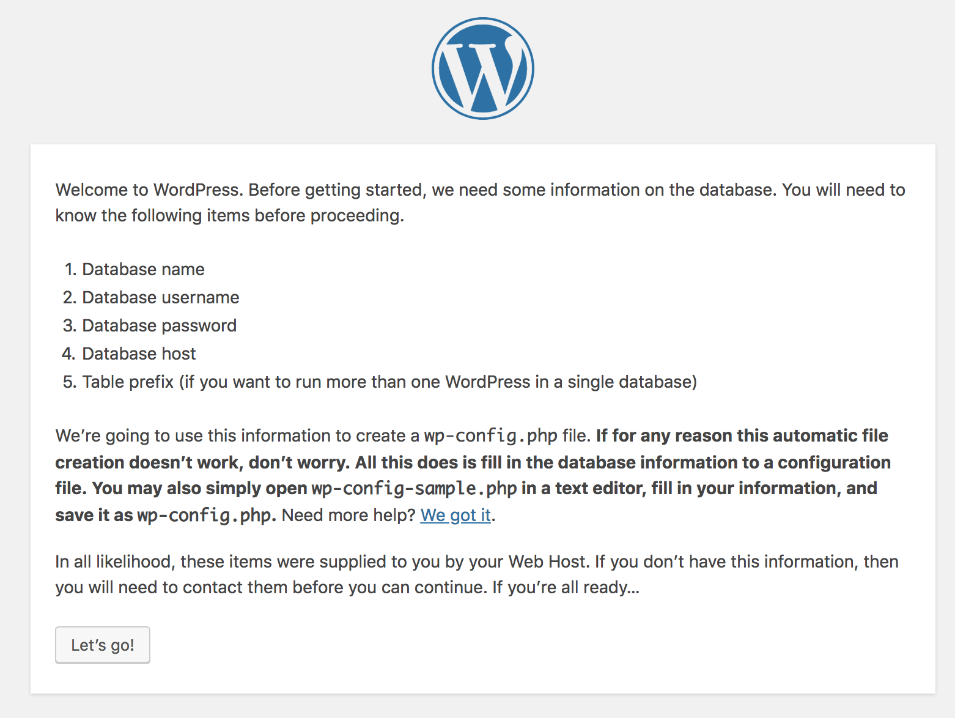Open the "We got it" help link
Screen dimensions: 955x718
455,515
